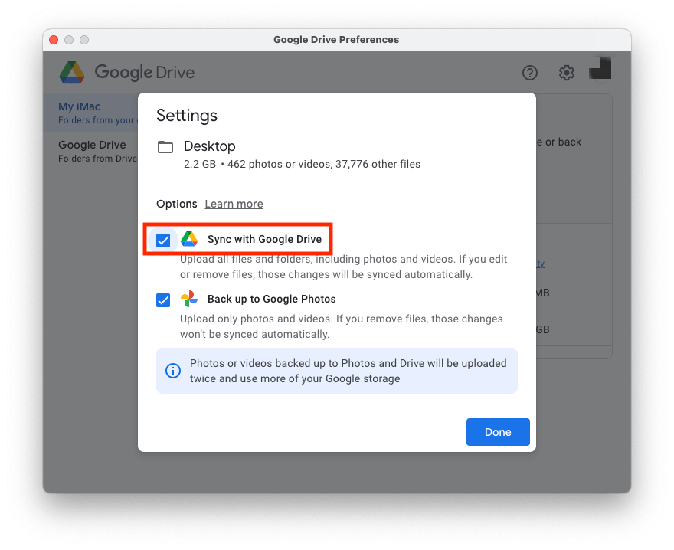Viewport: 674px width, 550px height.
Task: Click the account profile avatar
Action: (x=600, y=69)
